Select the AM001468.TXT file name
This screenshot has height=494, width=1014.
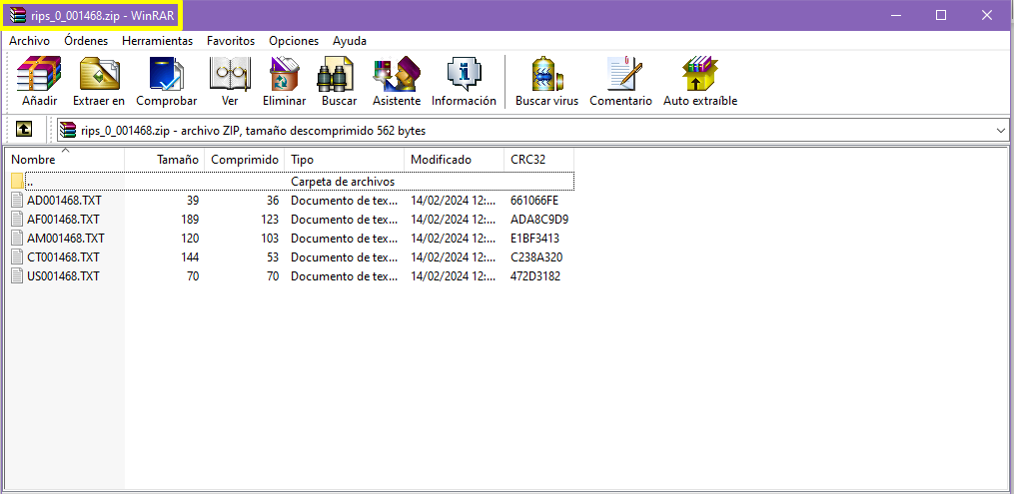point(65,239)
